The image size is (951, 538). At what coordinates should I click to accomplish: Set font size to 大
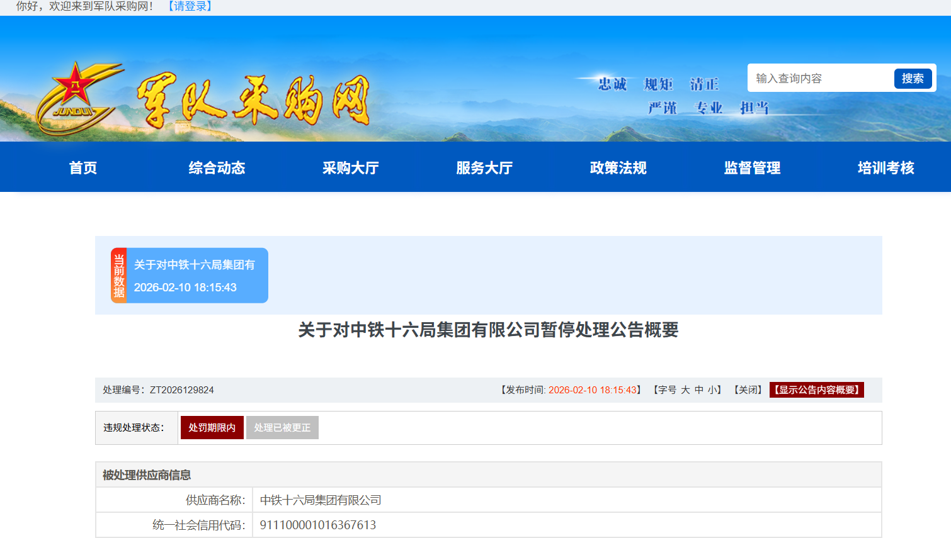(x=685, y=390)
